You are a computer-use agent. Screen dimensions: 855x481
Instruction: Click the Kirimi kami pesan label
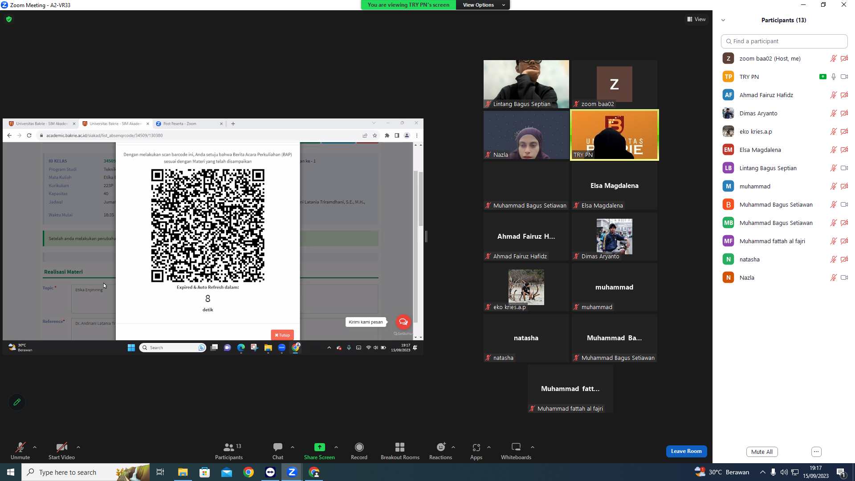click(366, 322)
